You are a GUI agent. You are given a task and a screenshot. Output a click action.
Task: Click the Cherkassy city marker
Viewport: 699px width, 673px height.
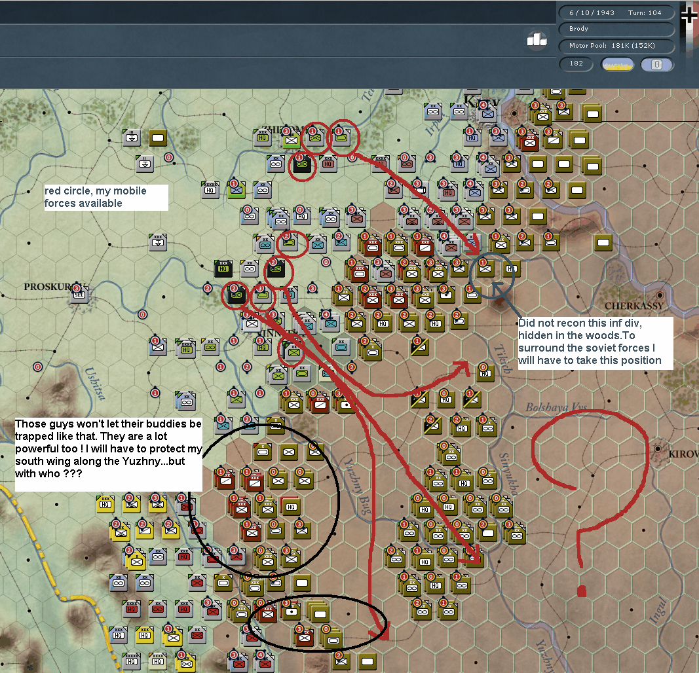[x=660, y=295]
